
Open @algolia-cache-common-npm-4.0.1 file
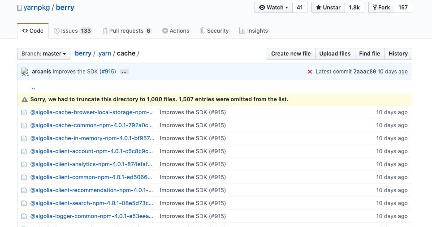tap(91, 125)
